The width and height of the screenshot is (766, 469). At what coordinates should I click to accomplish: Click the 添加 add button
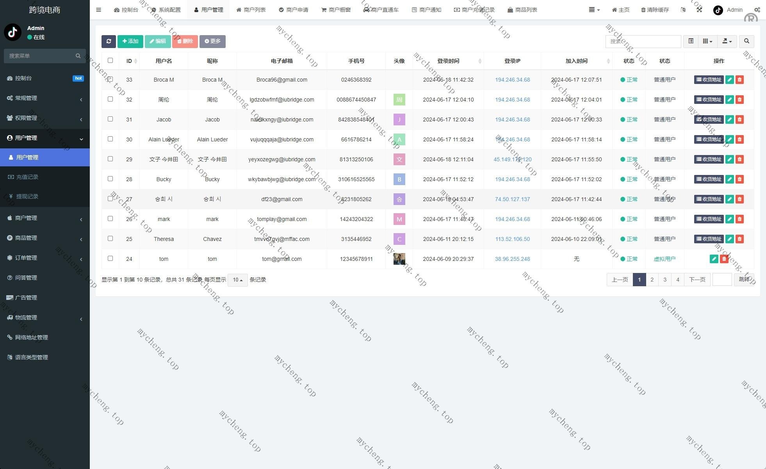(x=130, y=41)
